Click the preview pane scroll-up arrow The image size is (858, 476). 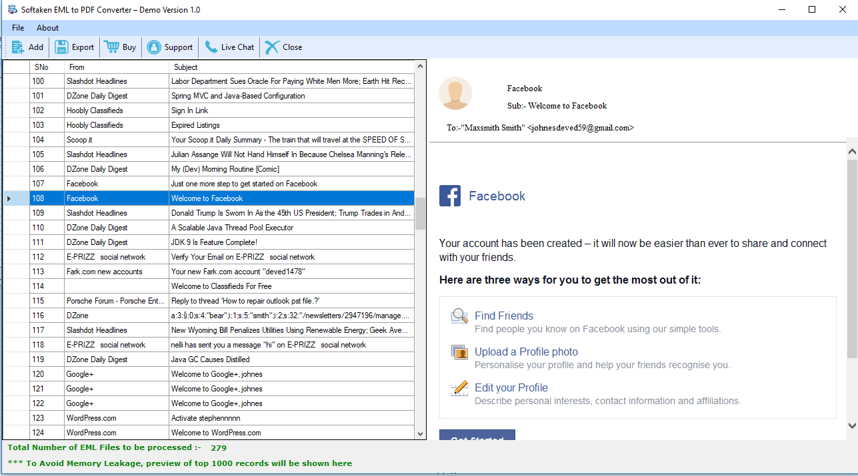tap(853, 152)
